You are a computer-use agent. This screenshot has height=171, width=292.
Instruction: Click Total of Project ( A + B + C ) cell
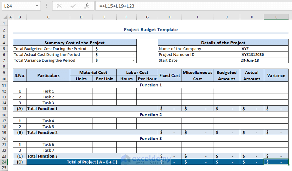pos(92,162)
